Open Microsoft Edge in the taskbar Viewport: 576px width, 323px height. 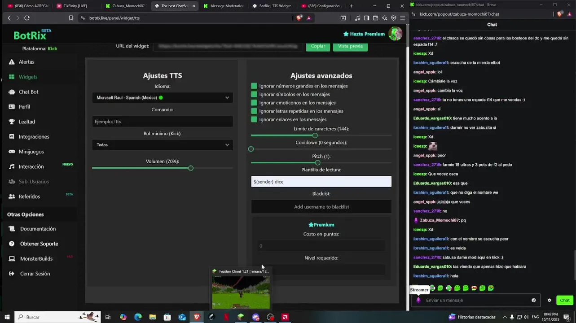(x=138, y=317)
